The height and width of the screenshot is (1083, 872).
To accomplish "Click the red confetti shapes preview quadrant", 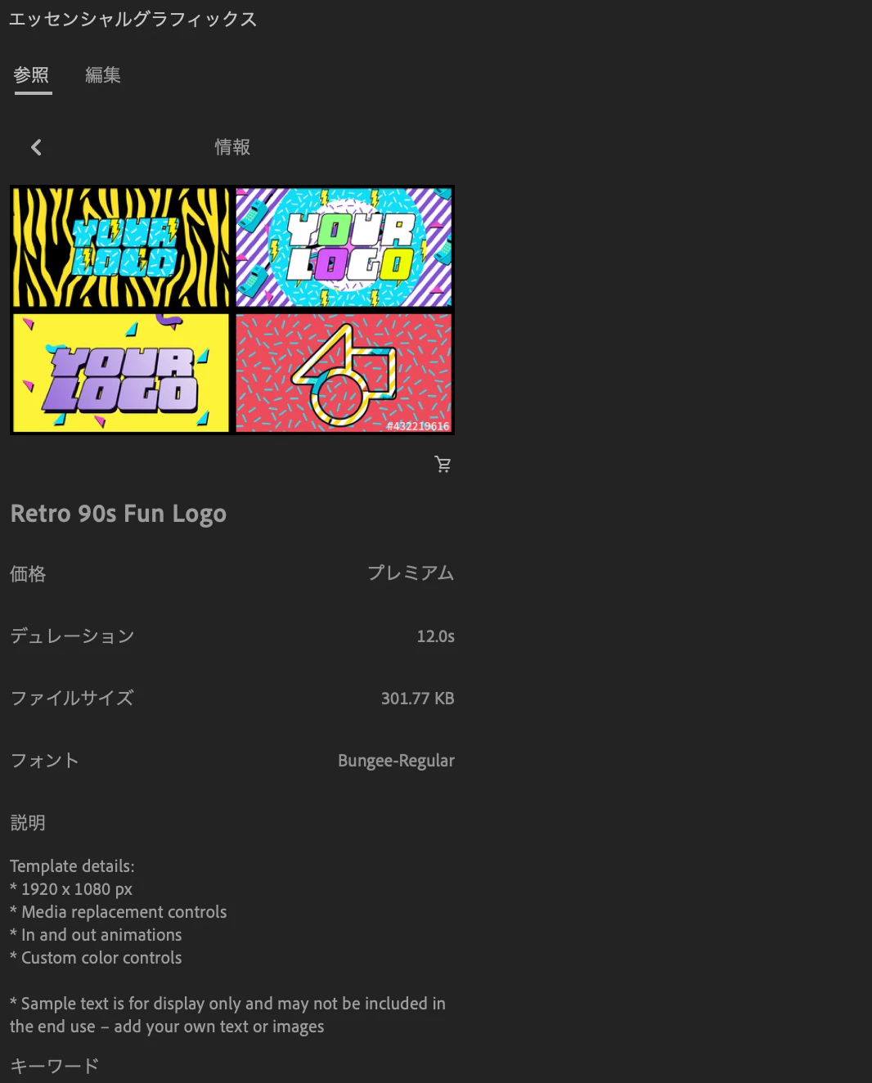I will point(344,372).
